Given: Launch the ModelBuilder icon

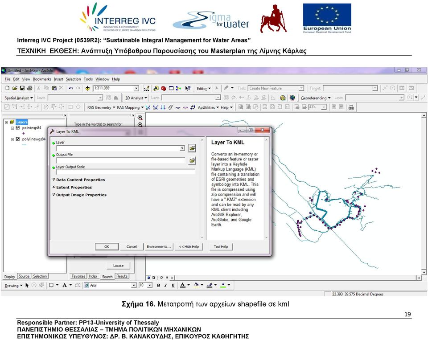Looking at the screenshot, I should (178, 88).
